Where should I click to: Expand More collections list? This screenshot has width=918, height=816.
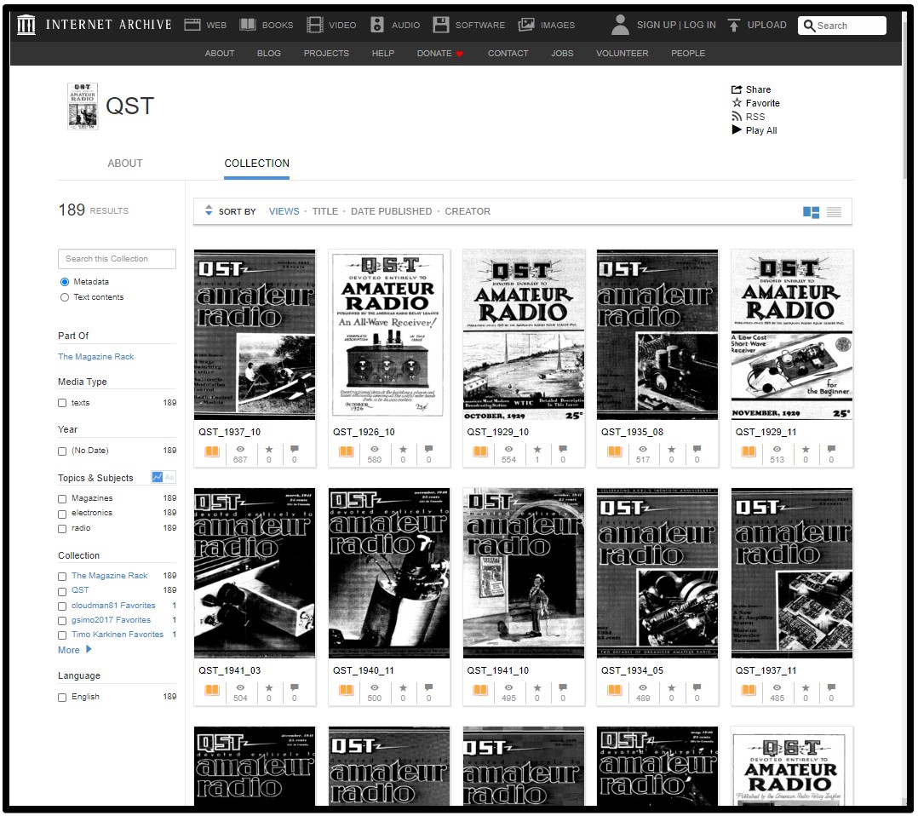pos(75,650)
